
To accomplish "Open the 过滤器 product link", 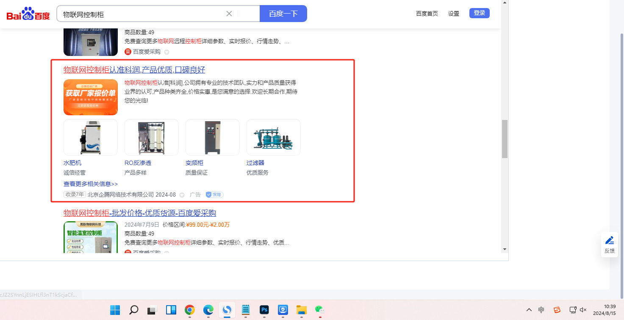I will point(255,163).
